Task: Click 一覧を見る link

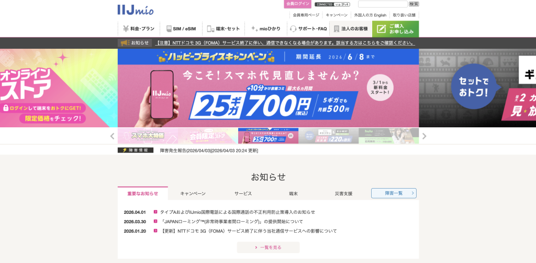Action: 269,247
